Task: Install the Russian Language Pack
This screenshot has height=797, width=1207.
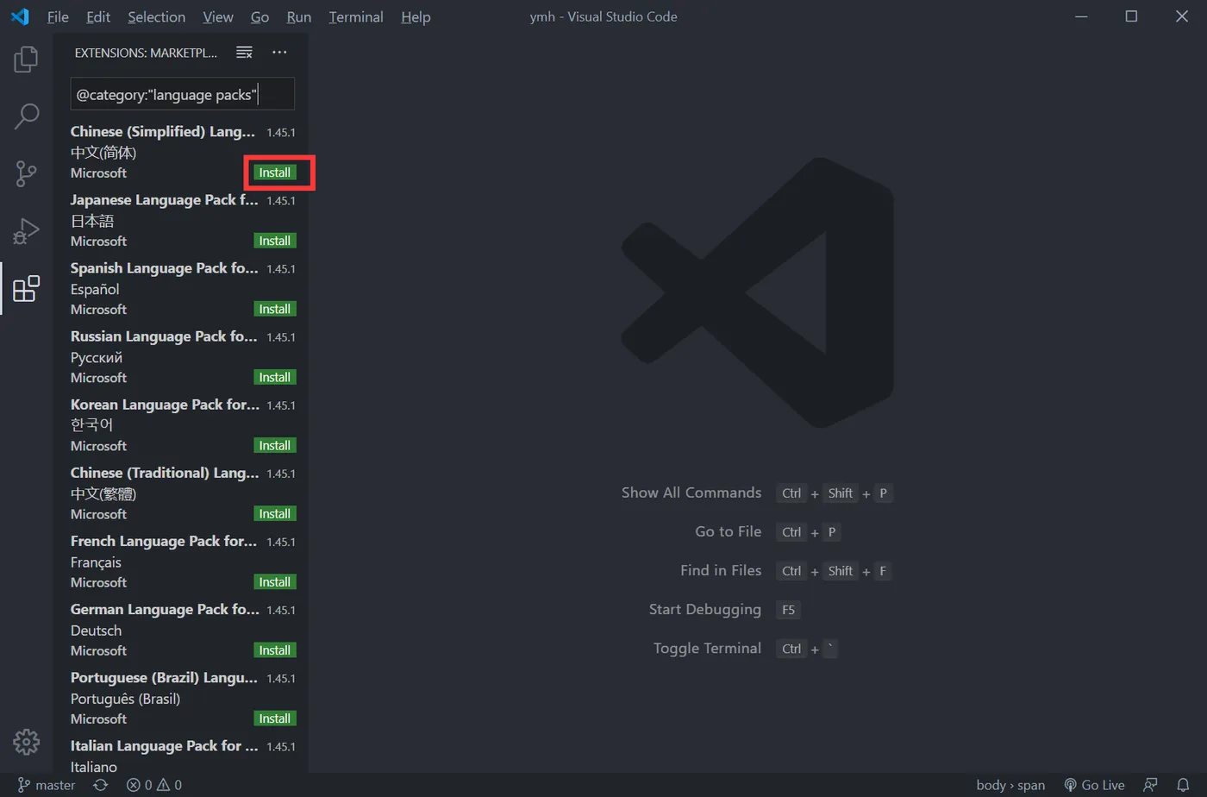Action: click(x=275, y=377)
